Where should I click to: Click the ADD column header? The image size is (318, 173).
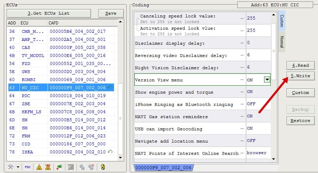click(13, 23)
